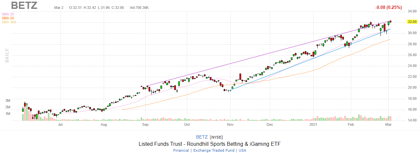Select the SMA 200 legend label

tap(9, 22)
